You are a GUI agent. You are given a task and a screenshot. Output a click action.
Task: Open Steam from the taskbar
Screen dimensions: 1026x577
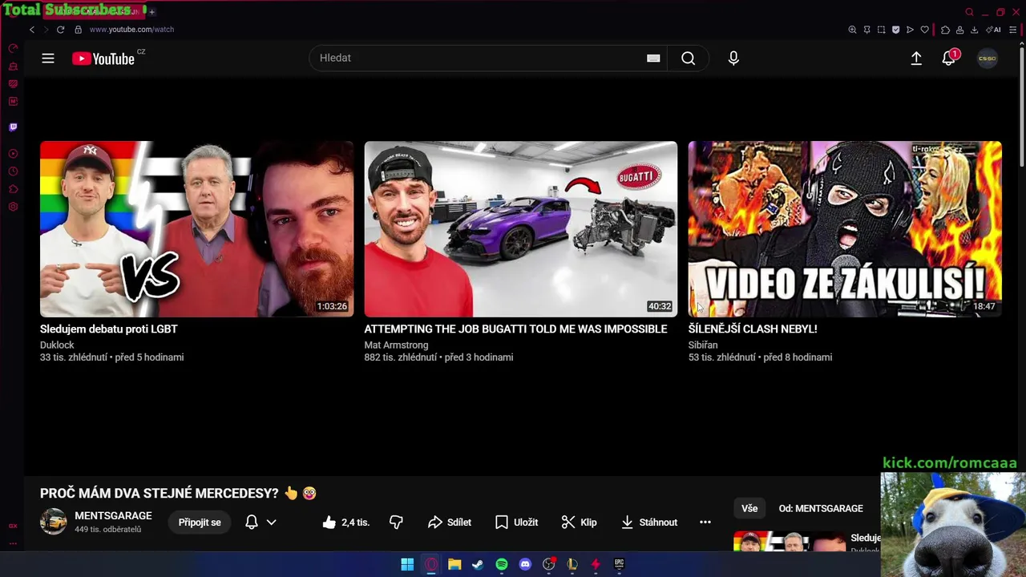478,564
